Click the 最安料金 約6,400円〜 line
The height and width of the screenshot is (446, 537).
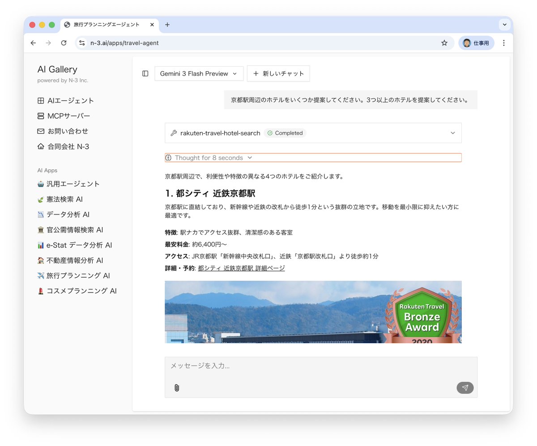[x=196, y=244]
